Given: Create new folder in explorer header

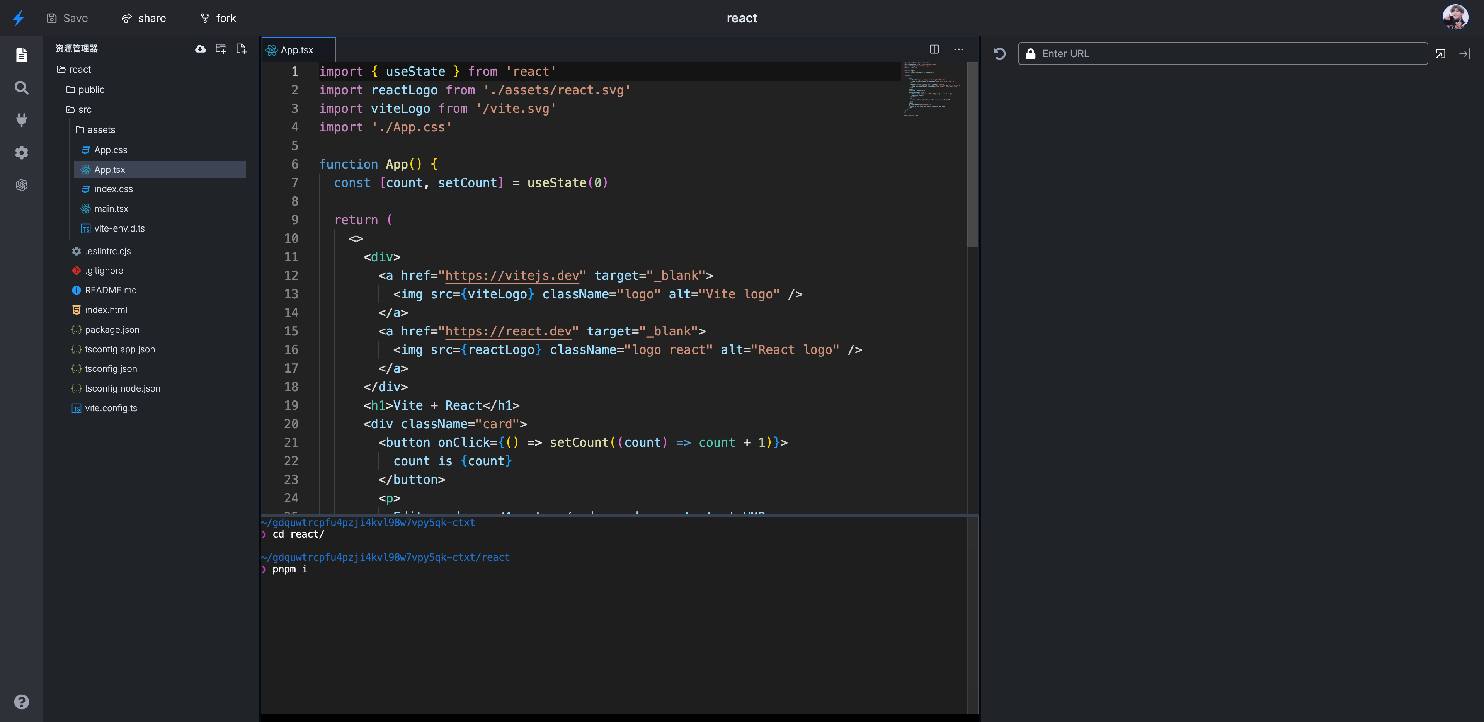Looking at the screenshot, I should click(221, 48).
